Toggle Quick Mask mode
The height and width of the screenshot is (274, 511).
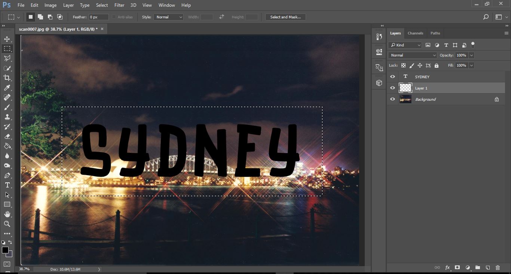point(7,264)
